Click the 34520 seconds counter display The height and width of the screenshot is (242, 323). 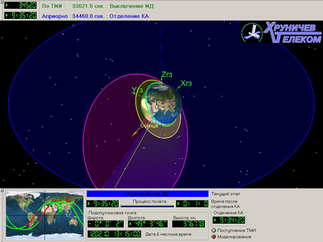(x=20, y=5)
